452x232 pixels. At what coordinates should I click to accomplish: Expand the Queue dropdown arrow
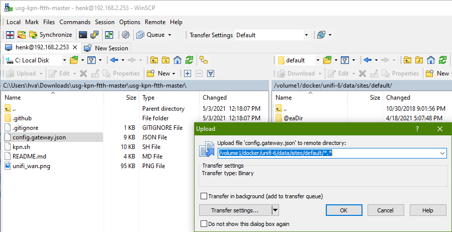tap(169, 35)
